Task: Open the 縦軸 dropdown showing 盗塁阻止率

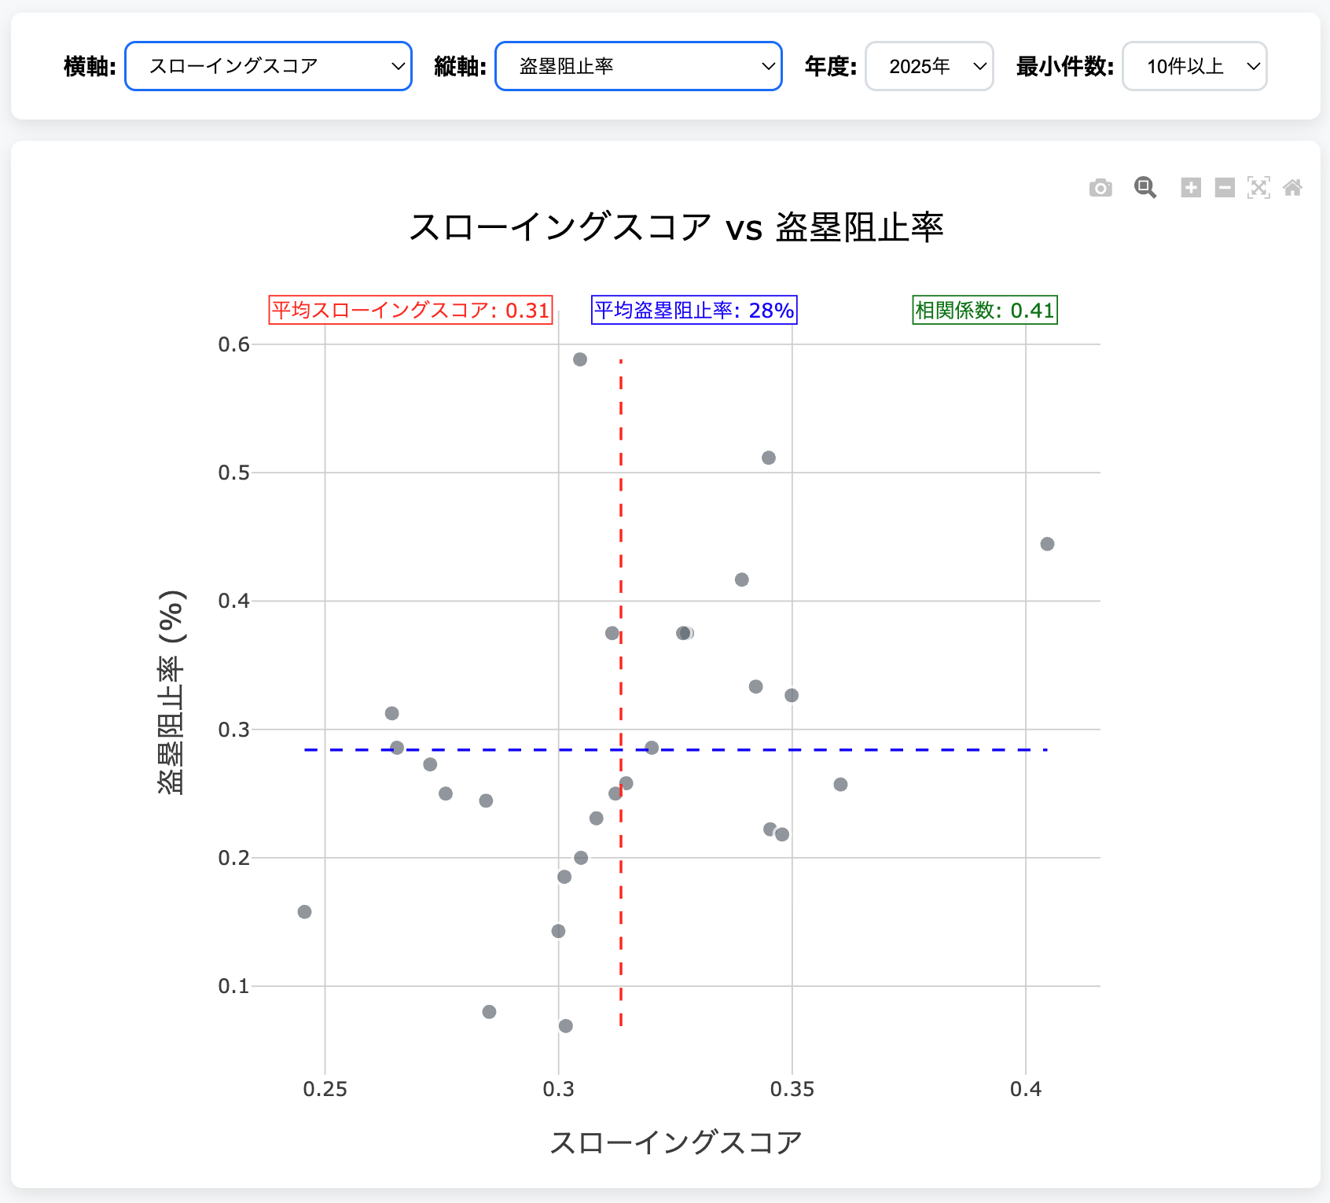Action: 638,66
